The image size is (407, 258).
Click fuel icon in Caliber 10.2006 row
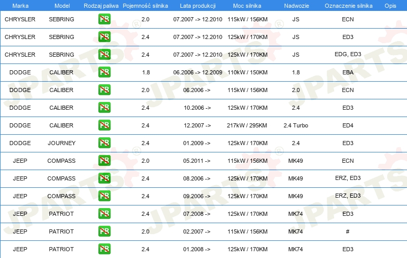(x=104, y=107)
